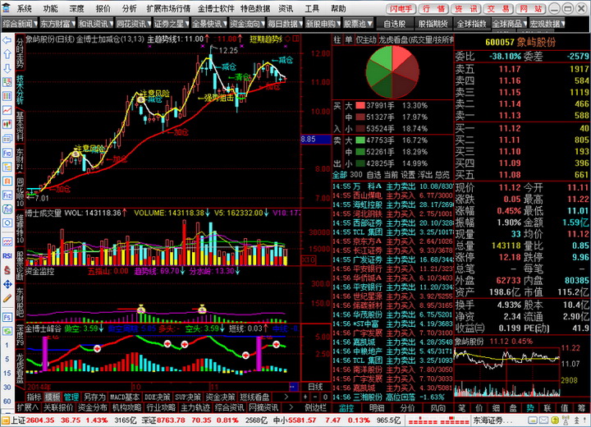Select the 15-minute period button
Viewport: 591px width, 427px height.
(x=7, y=373)
